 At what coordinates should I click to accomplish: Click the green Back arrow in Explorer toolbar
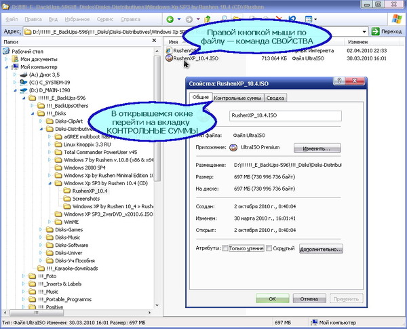(170, 19)
